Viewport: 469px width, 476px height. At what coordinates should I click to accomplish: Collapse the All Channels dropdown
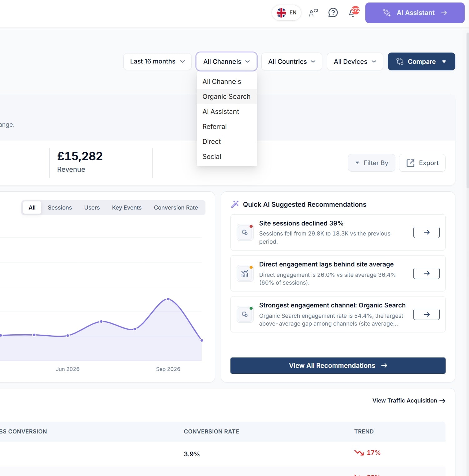click(x=226, y=61)
